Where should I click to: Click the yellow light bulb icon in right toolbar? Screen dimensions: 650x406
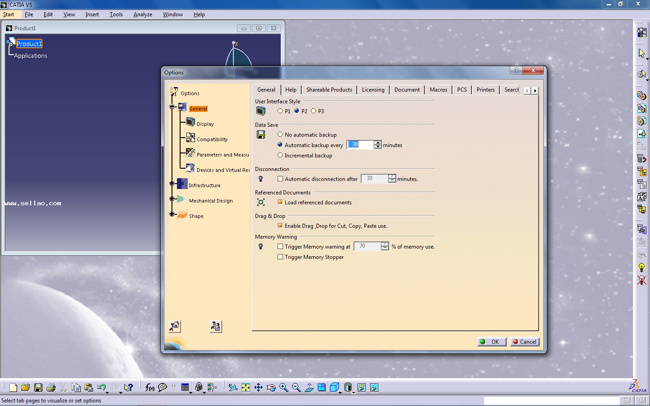(641, 268)
